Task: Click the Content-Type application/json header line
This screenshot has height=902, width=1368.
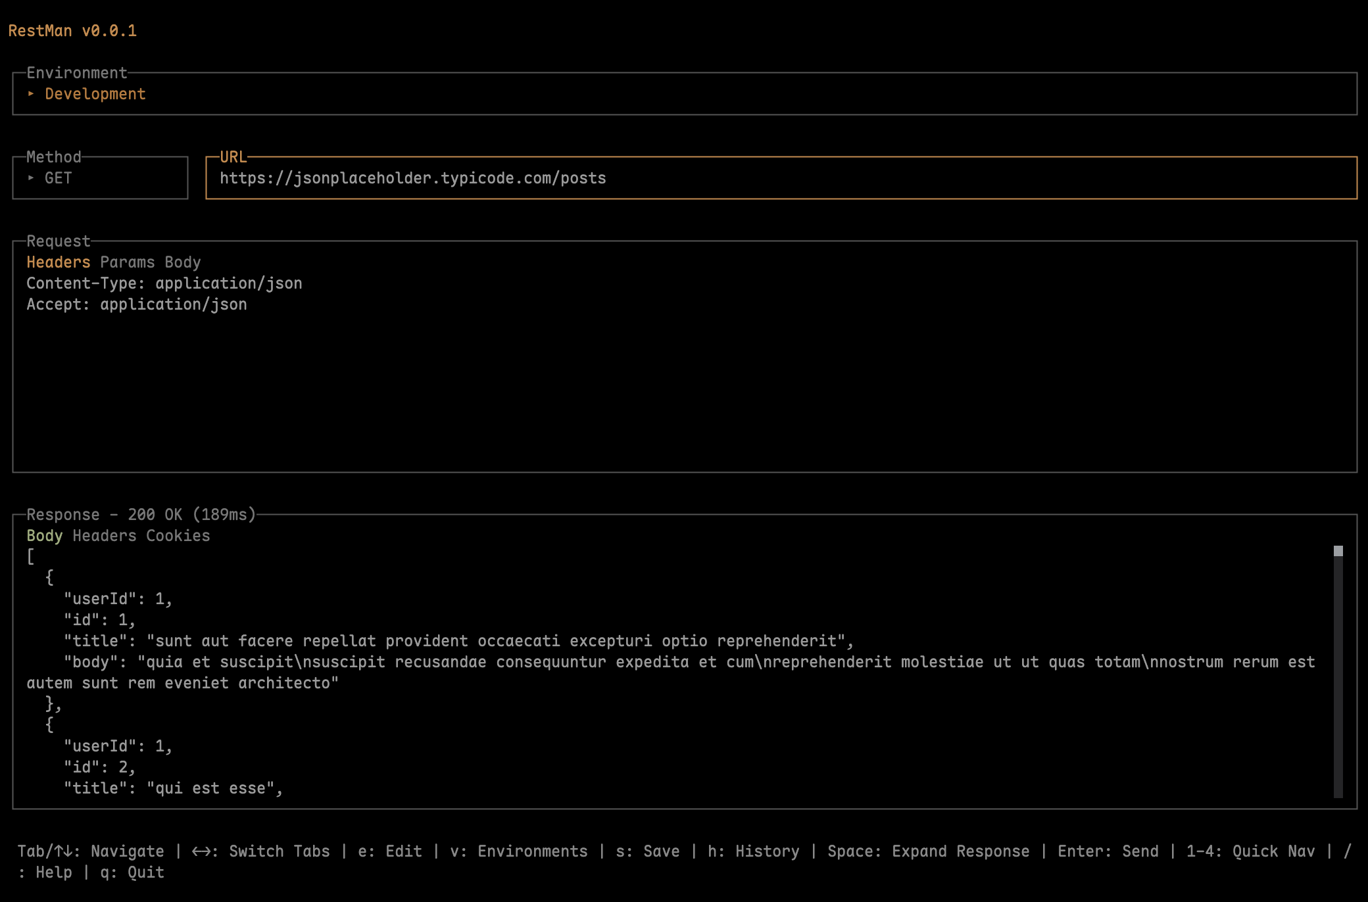Action: click(164, 283)
